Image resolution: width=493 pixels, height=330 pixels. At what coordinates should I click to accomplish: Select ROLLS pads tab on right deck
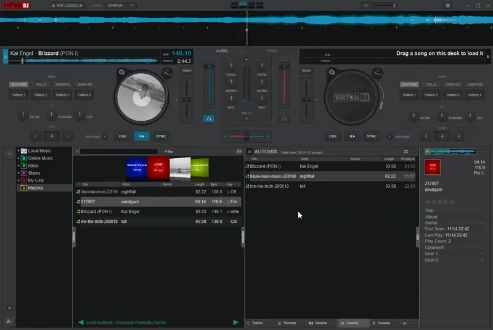tap(431, 84)
